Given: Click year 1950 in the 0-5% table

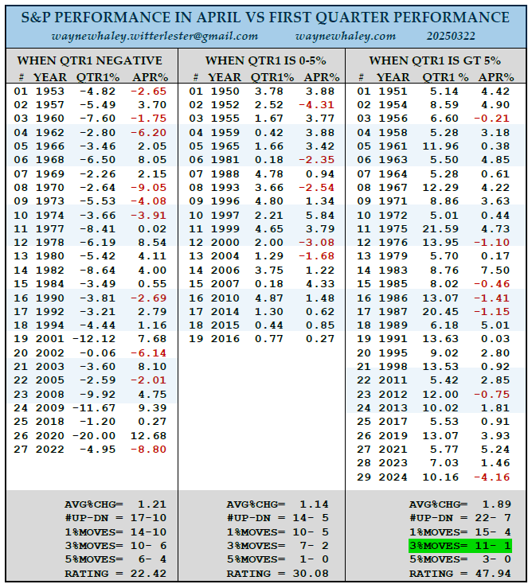Looking at the screenshot, I should [x=225, y=92].
